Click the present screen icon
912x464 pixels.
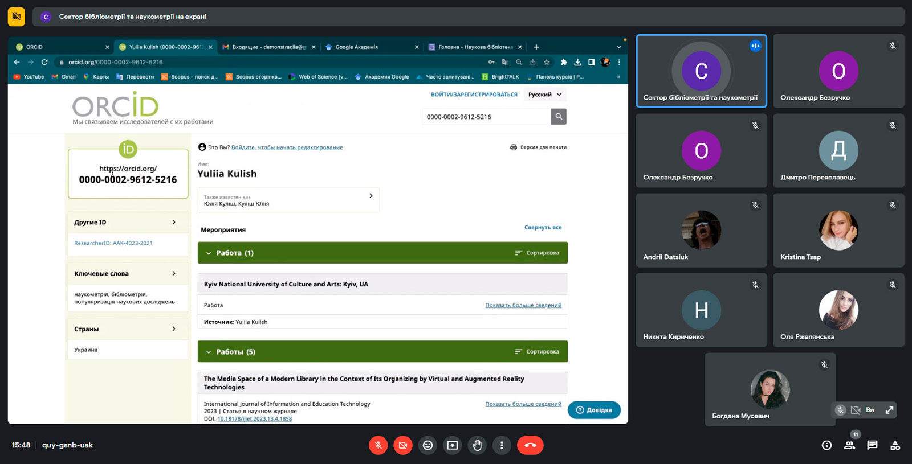click(x=453, y=445)
